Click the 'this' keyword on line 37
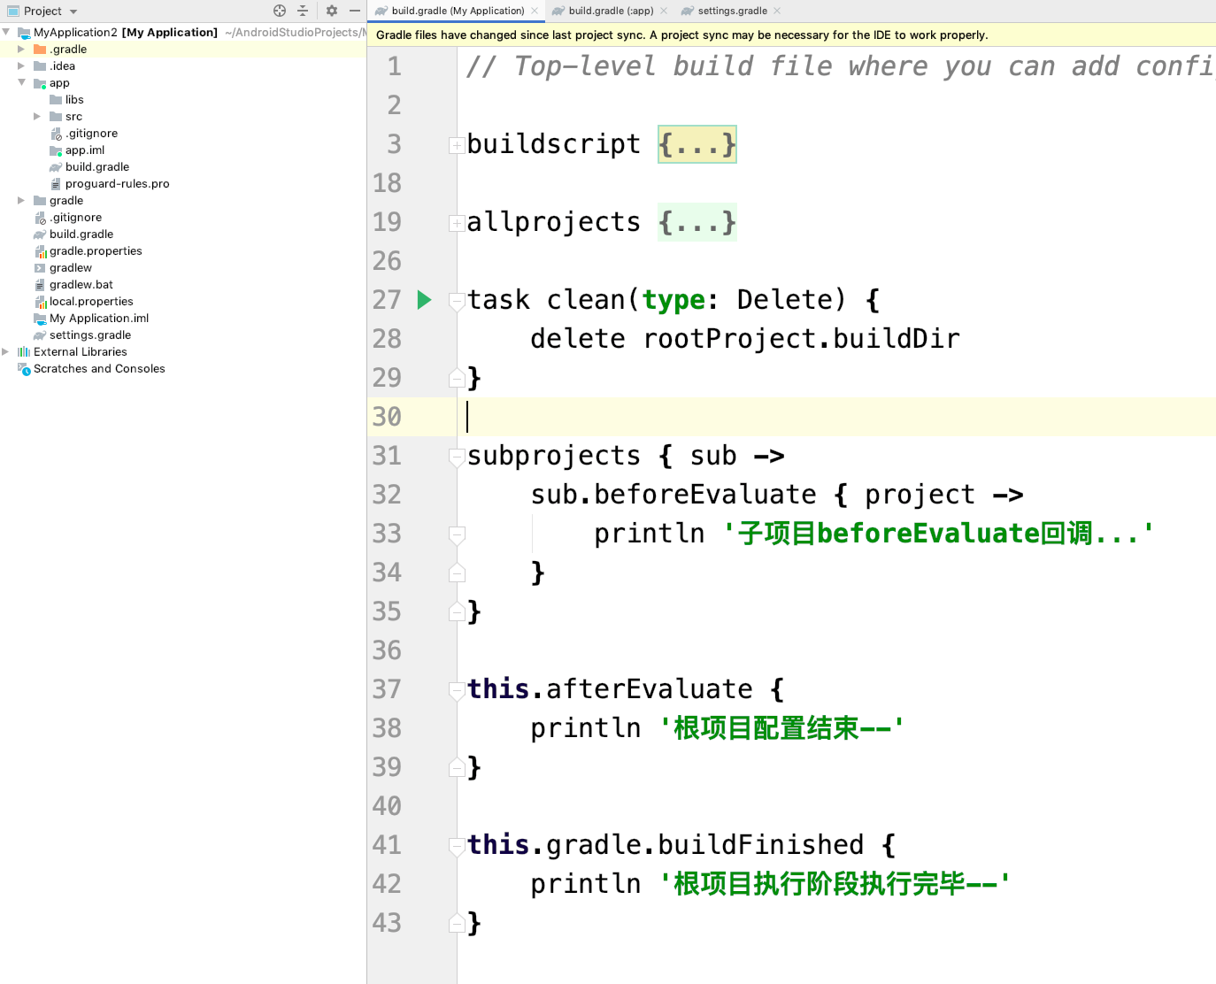1216x984 pixels. point(498,689)
